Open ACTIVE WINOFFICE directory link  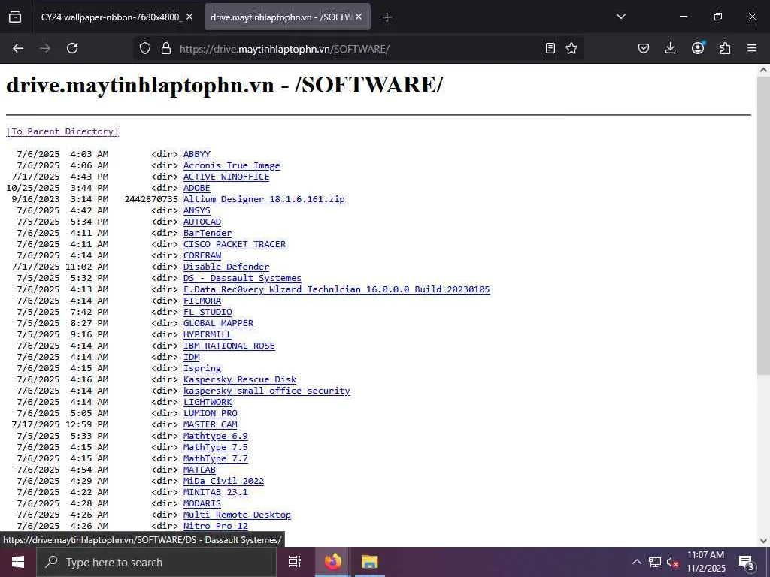click(226, 177)
